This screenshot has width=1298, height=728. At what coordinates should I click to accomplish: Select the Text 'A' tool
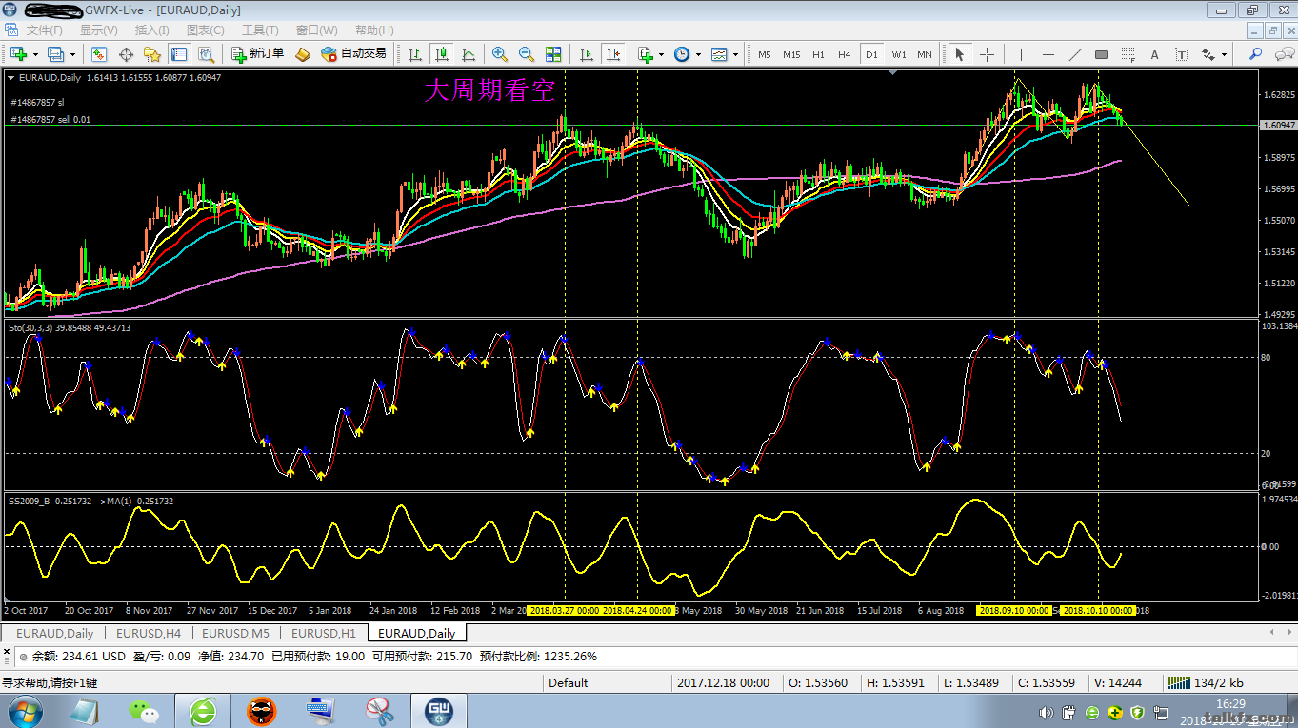pyautogui.click(x=1155, y=54)
